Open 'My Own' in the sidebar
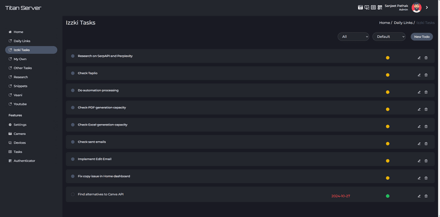Screen dimensions: 440x217 tap(20, 59)
